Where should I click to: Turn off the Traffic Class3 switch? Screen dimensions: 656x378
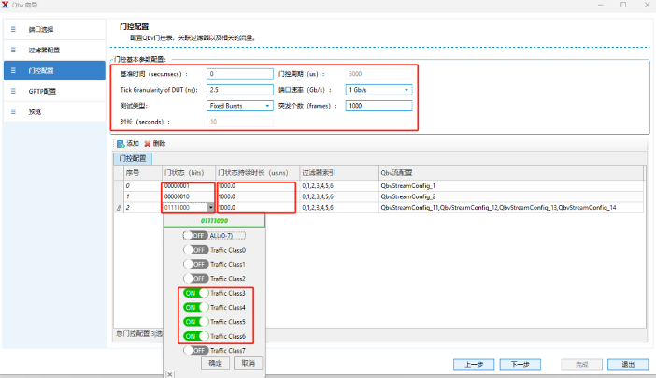[195, 293]
